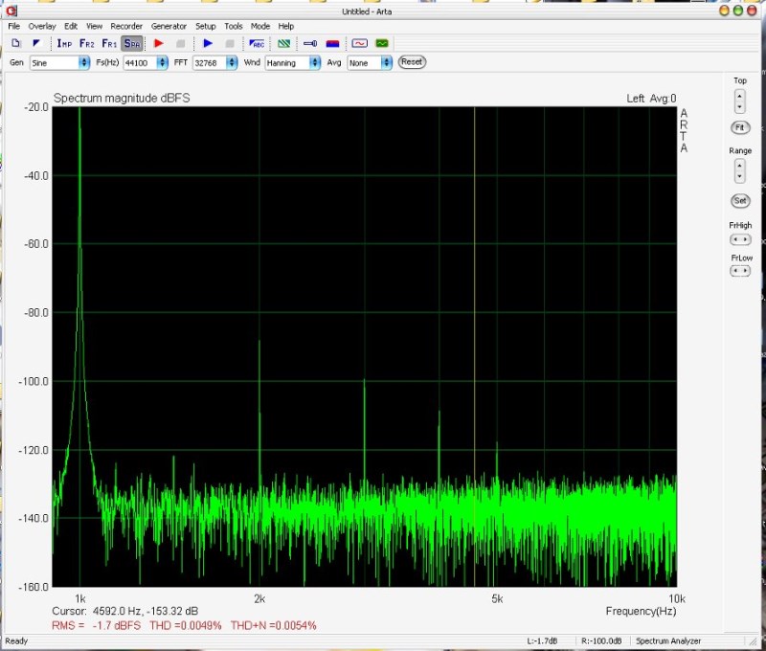766x651 pixels.
Task: Click the Cursor readout '4592.0 Hz, -153.32 dB'
Action: pos(146,612)
